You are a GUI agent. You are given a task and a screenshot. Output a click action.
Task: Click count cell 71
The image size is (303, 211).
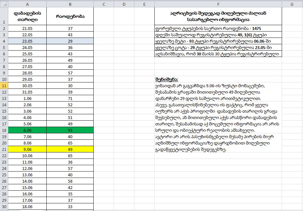70,98
